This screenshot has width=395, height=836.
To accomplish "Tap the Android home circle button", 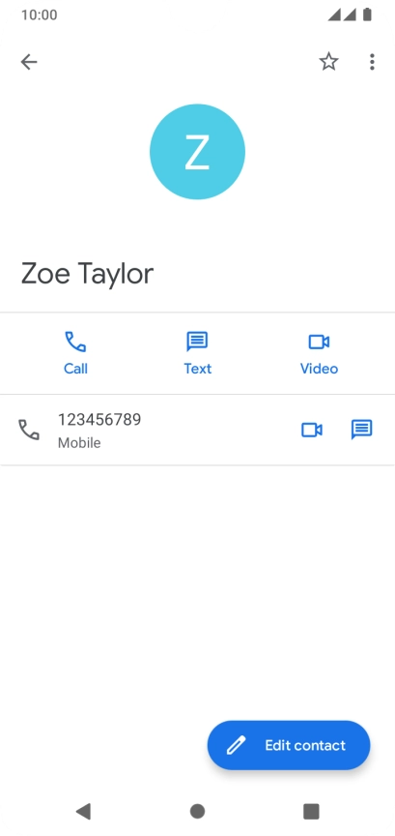I will click(x=197, y=812).
